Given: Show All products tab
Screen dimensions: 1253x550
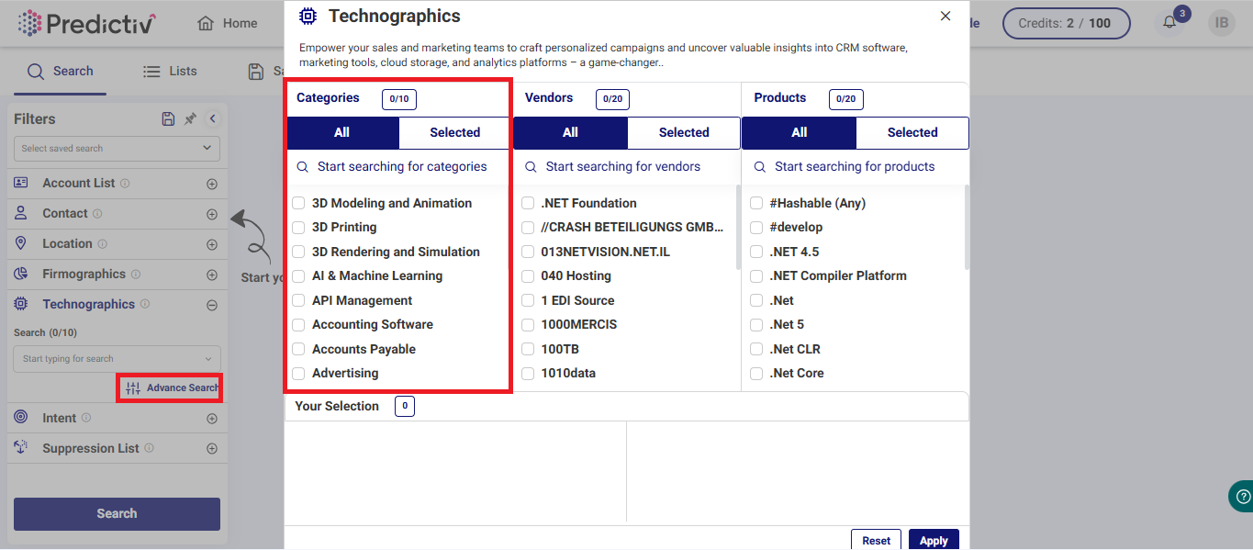Looking at the screenshot, I should pyautogui.click(x=799, y=132).
